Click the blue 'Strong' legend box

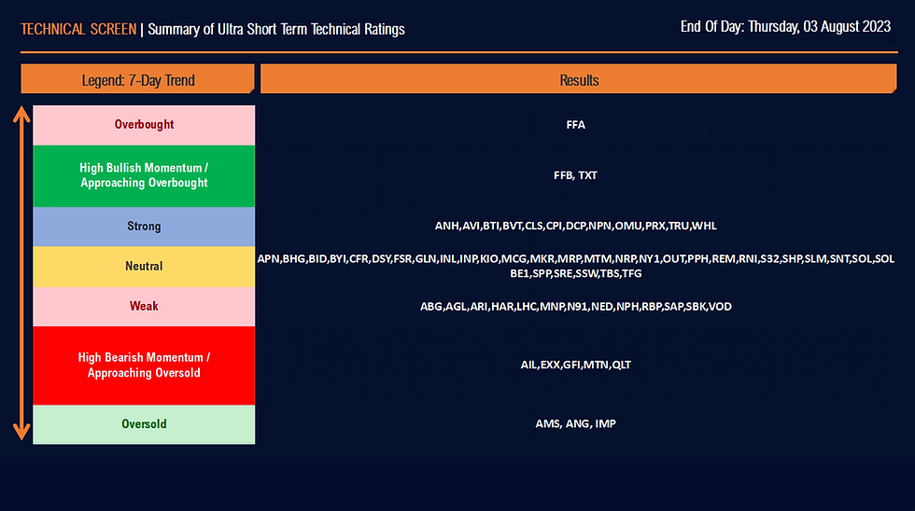[144, 226]
